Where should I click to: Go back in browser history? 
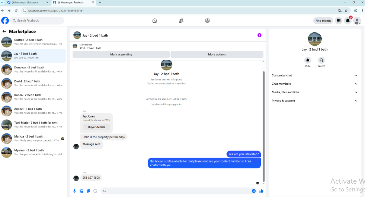(x=2, y=10)
